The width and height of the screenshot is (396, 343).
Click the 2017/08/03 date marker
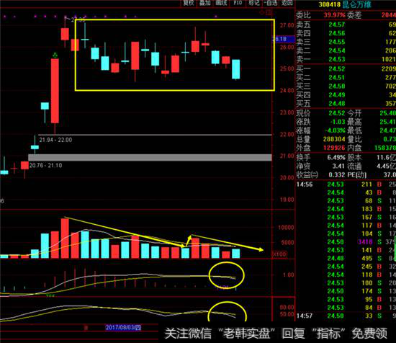tap(123, 328)
